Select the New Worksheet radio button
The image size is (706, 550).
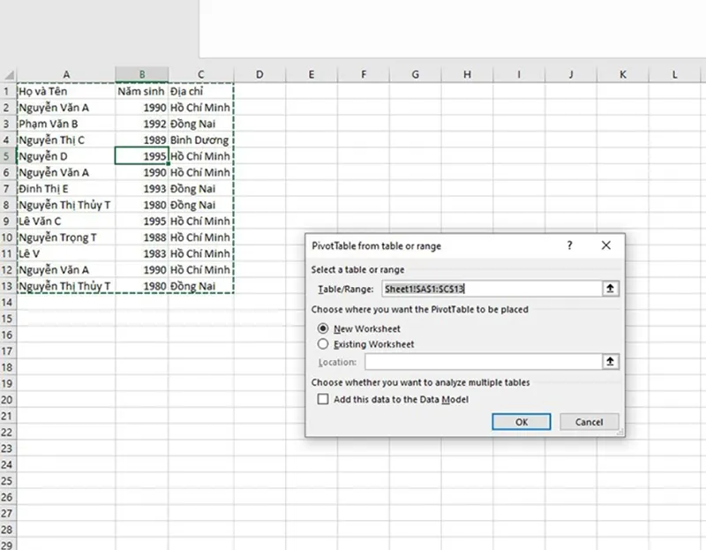coord(323,329)
